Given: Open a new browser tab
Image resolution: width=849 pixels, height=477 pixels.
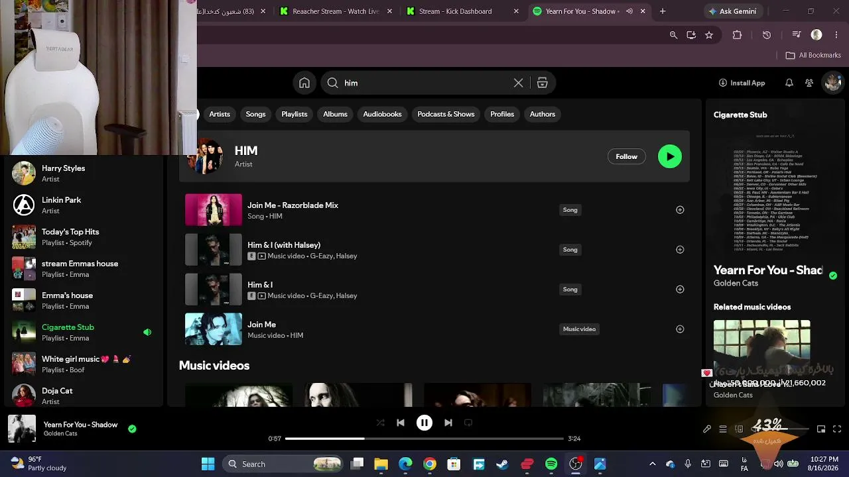Looking at the screenshot, I should [x=663, y=11].
